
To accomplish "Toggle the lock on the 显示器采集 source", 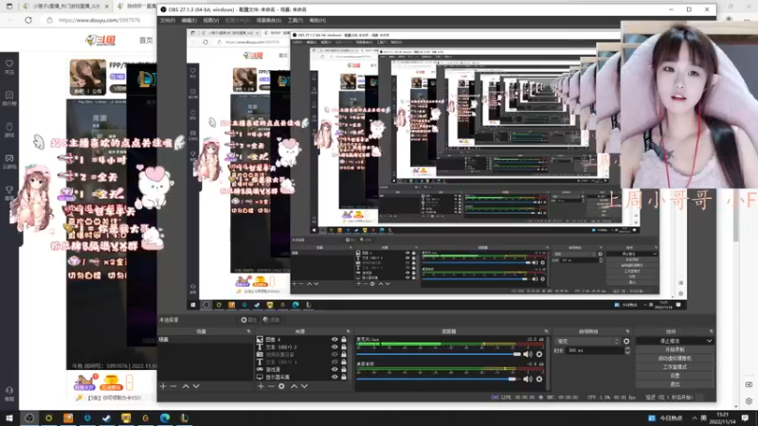I will [x=344, y=377].
